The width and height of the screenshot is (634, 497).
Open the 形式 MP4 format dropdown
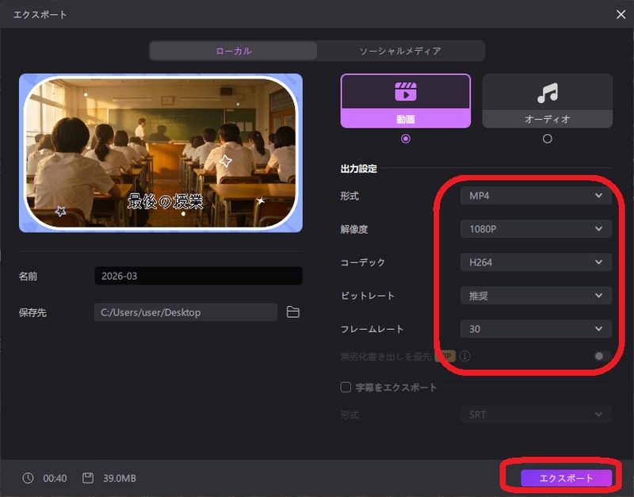tap(536, 195)
